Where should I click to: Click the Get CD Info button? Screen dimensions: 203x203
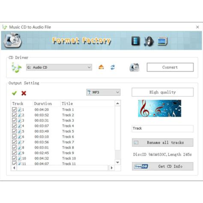163,166
